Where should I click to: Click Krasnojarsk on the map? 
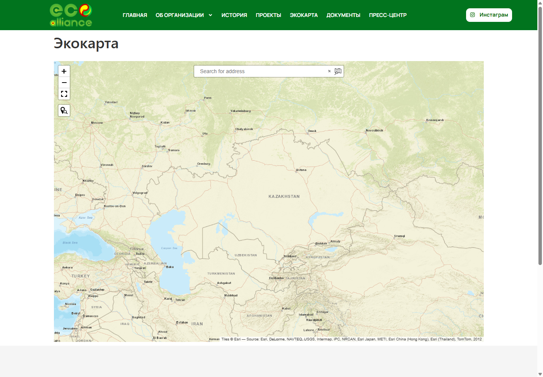(435, 120)
